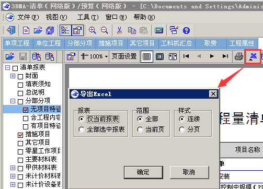Viewport: 263px width, 189px height.
Task: Expand the 未计价设备 tree node
Action: point(13,184)
